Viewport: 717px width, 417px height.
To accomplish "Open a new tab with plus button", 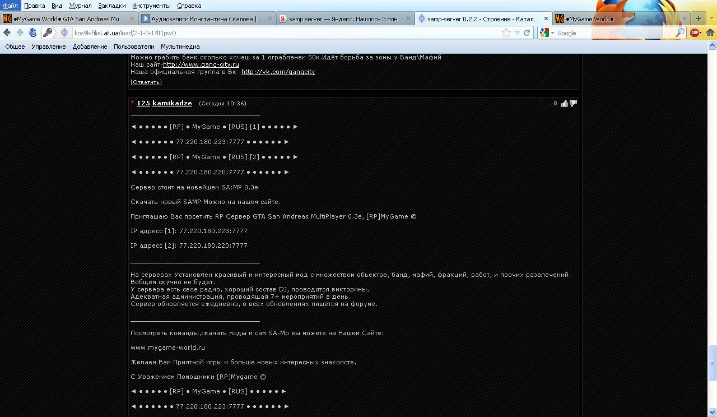I will [698, 18].
